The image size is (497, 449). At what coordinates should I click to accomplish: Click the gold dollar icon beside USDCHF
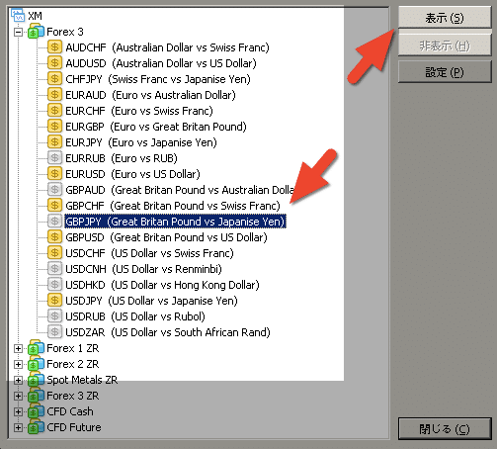pos(54,253)
